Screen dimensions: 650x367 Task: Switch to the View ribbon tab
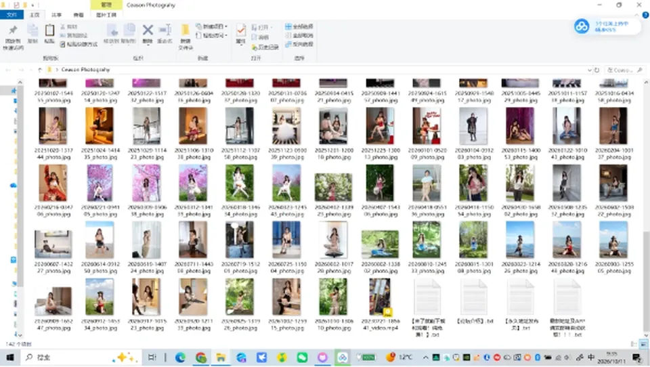79,15
